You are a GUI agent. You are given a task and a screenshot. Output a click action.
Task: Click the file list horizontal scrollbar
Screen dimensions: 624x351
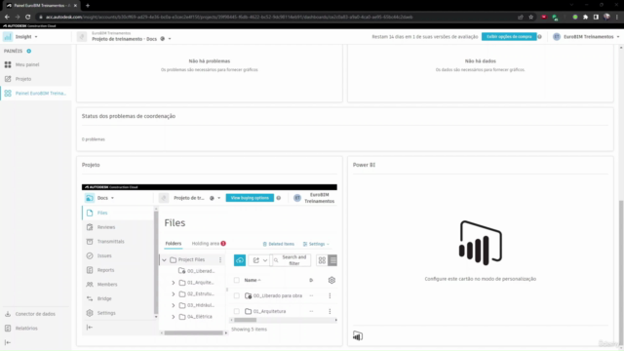tap(245, 320)
